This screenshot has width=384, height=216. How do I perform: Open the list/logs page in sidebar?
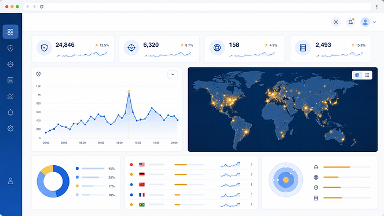tap(10, 80)
